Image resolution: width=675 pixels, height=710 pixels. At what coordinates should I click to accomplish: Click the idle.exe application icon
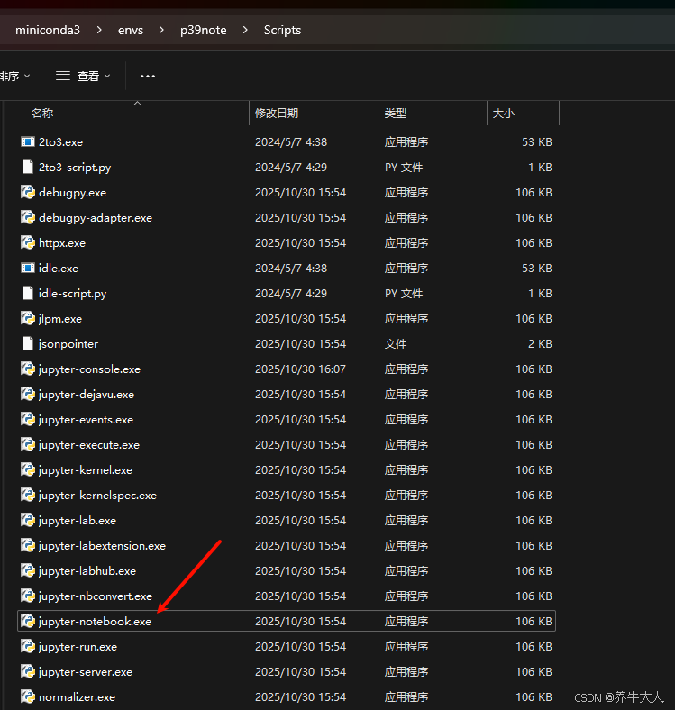(x=28, y=269)
